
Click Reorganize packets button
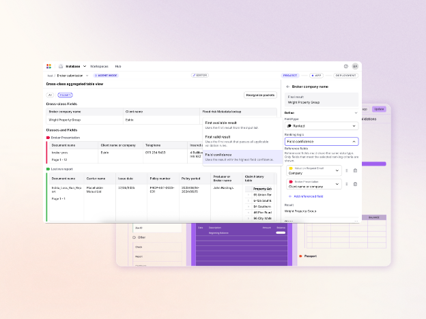click(x=260, y=95)
